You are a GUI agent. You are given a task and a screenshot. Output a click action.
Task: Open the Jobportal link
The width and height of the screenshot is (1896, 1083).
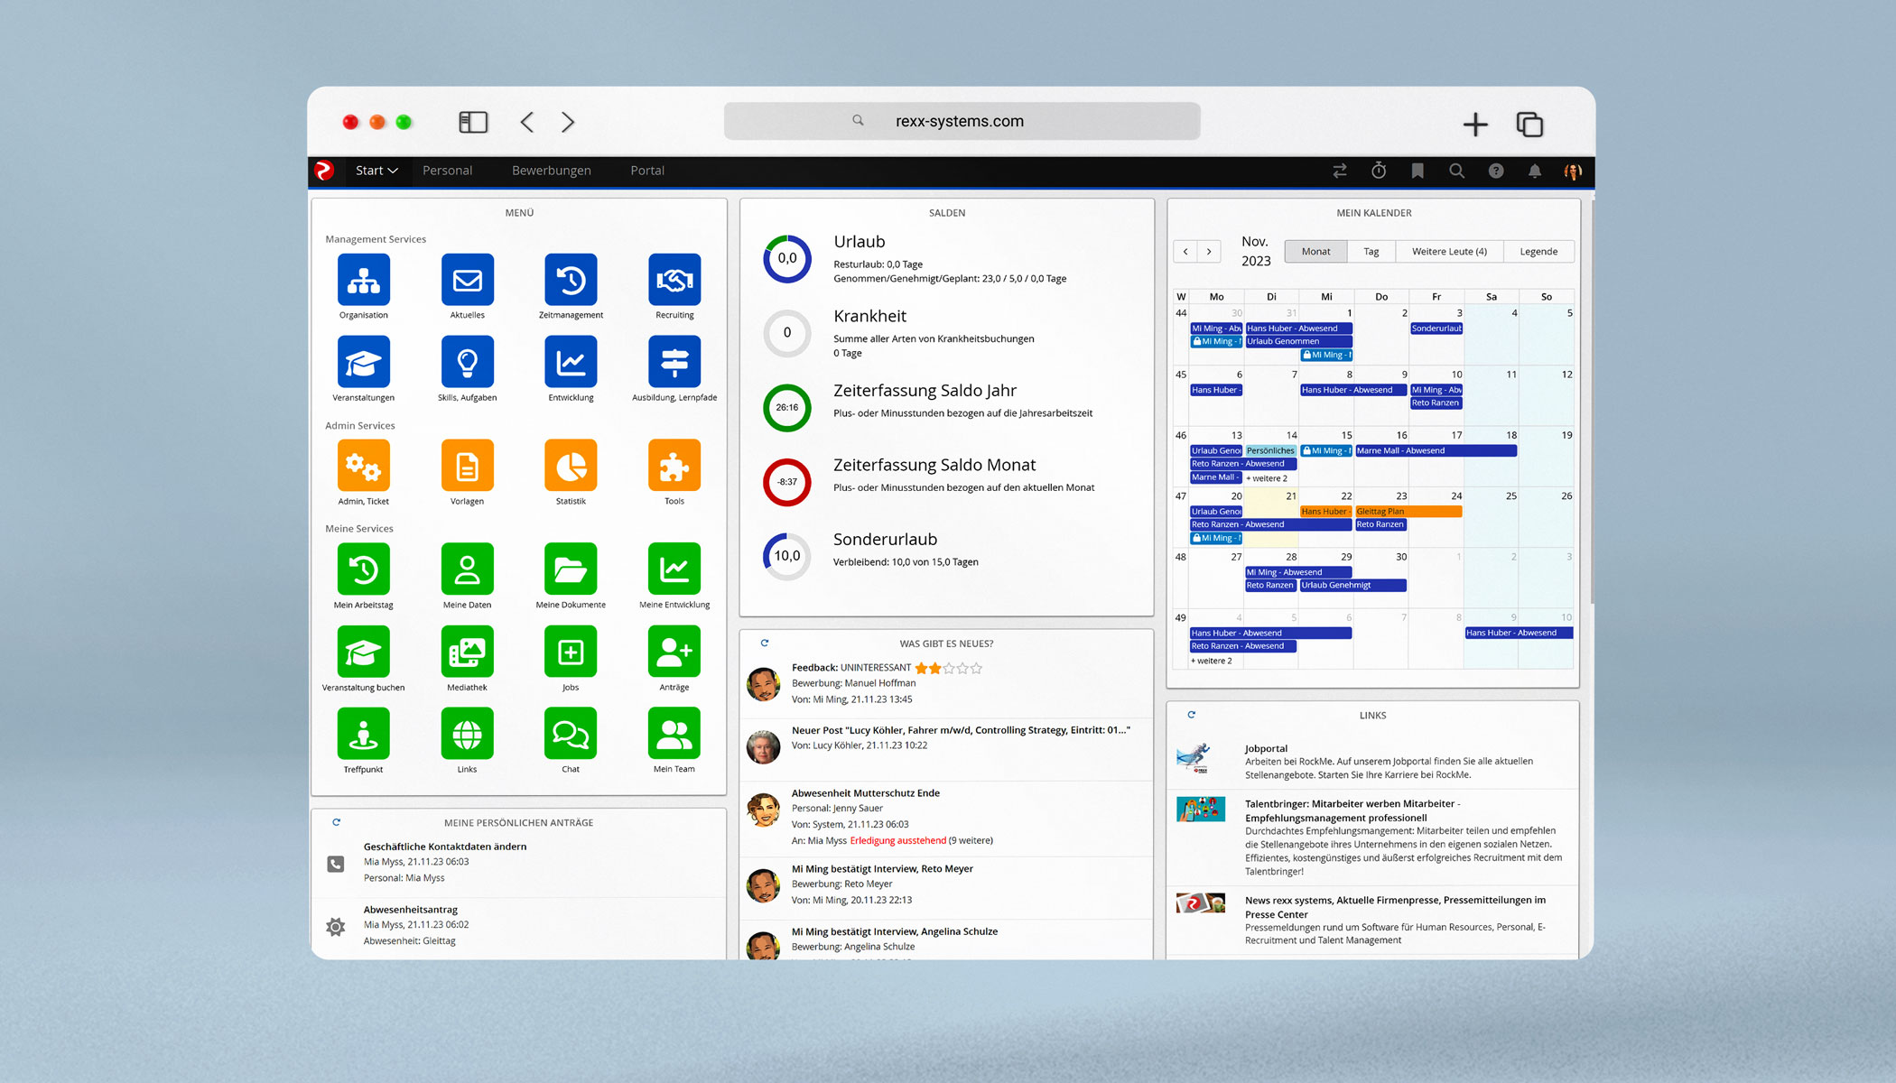pos(1266,748)
